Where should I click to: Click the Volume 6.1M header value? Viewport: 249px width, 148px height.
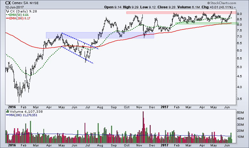point(188,7)
